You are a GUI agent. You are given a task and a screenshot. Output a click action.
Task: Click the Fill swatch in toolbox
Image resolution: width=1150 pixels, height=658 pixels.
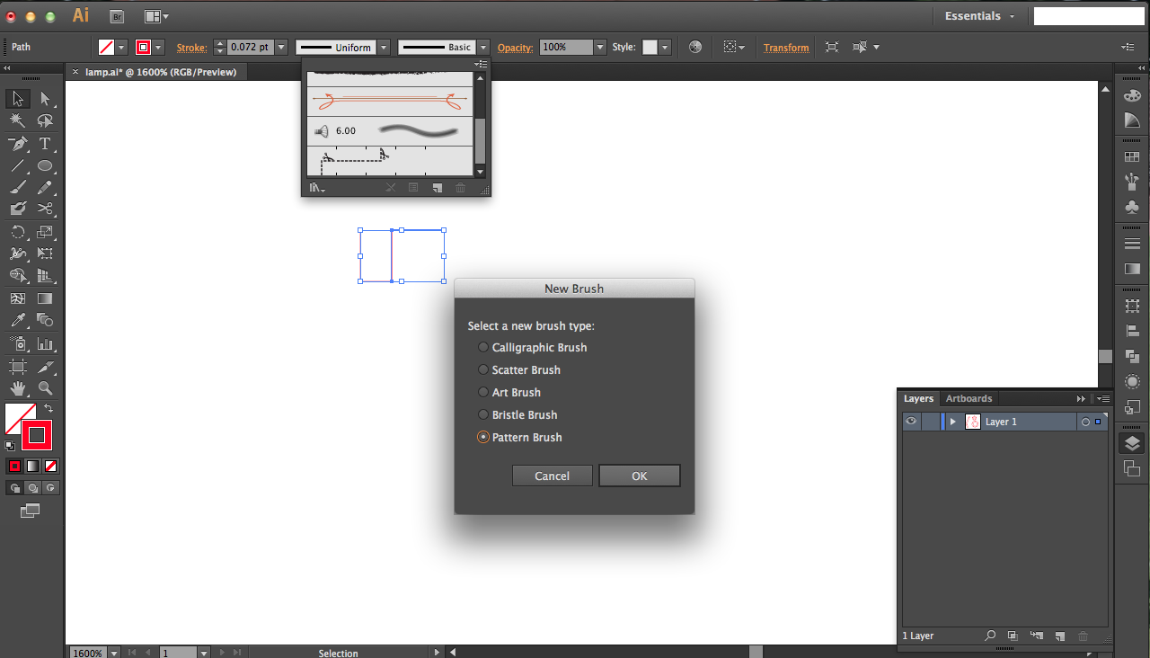click(14, 413)
